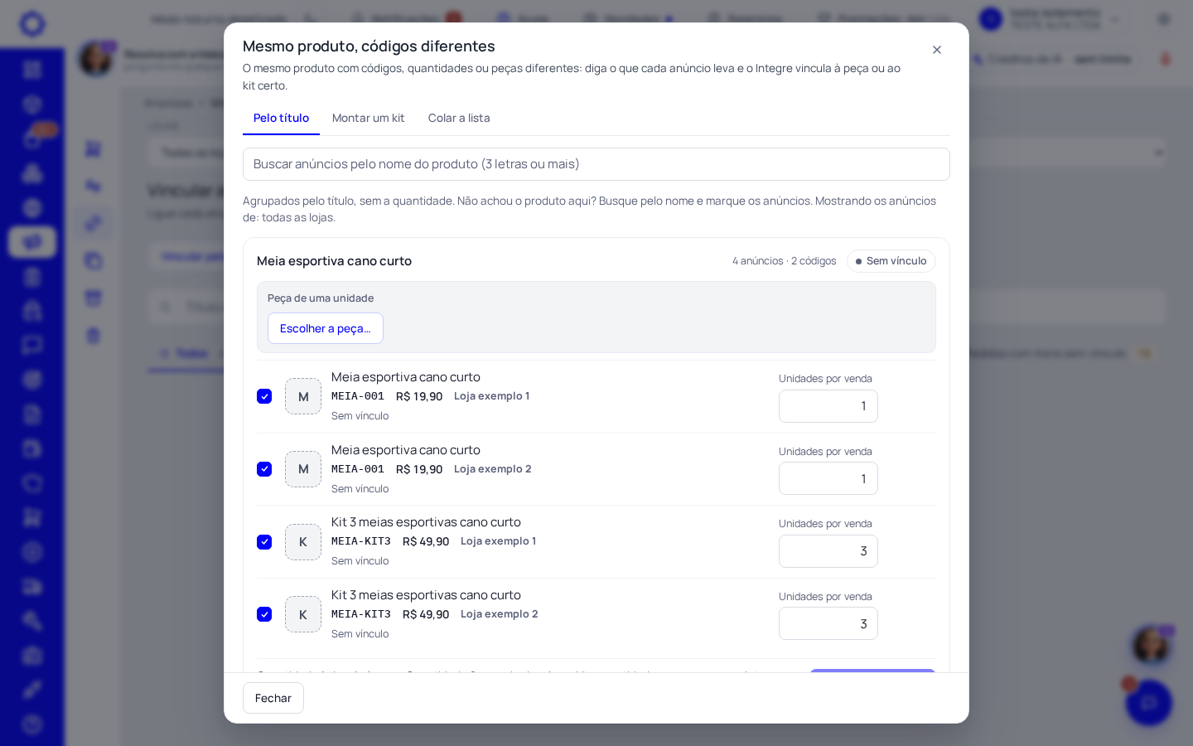Click the 4 anúncios · 2 códigos text

pyautogui.click(x=784, y=261)
